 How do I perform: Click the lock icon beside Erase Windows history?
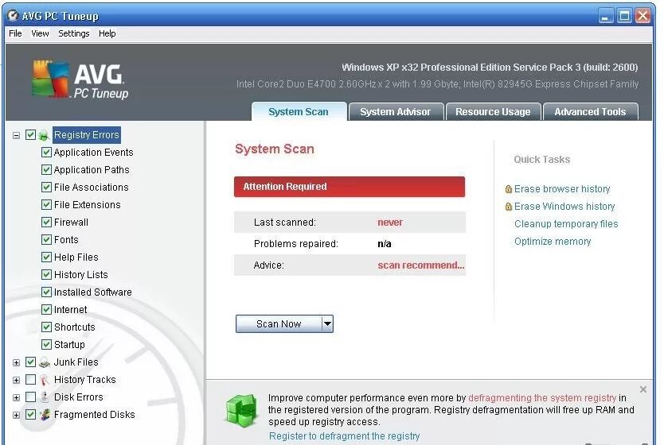coord(509,207)
